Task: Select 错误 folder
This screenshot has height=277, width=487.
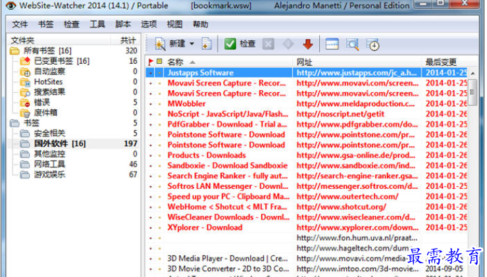Action: [42, 102]
